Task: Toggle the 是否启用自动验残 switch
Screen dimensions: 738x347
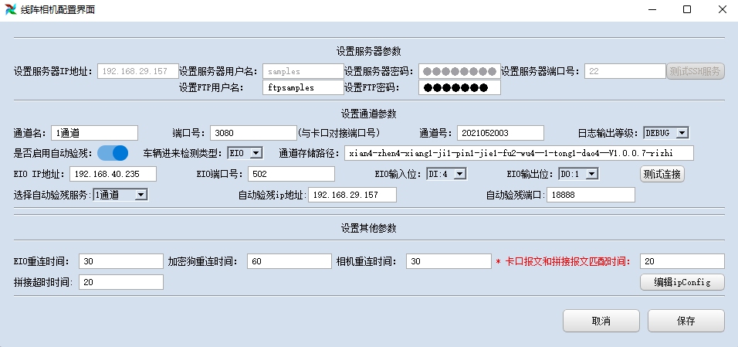Action: [x=113, y=153]
